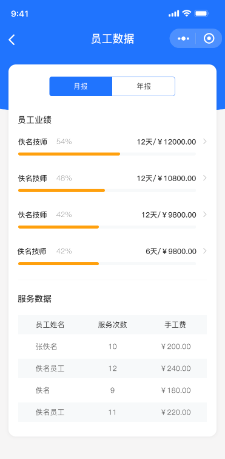Select the 月报 monthly report tab
This screenshot has height=459, width=225.
tap(81, 86)
